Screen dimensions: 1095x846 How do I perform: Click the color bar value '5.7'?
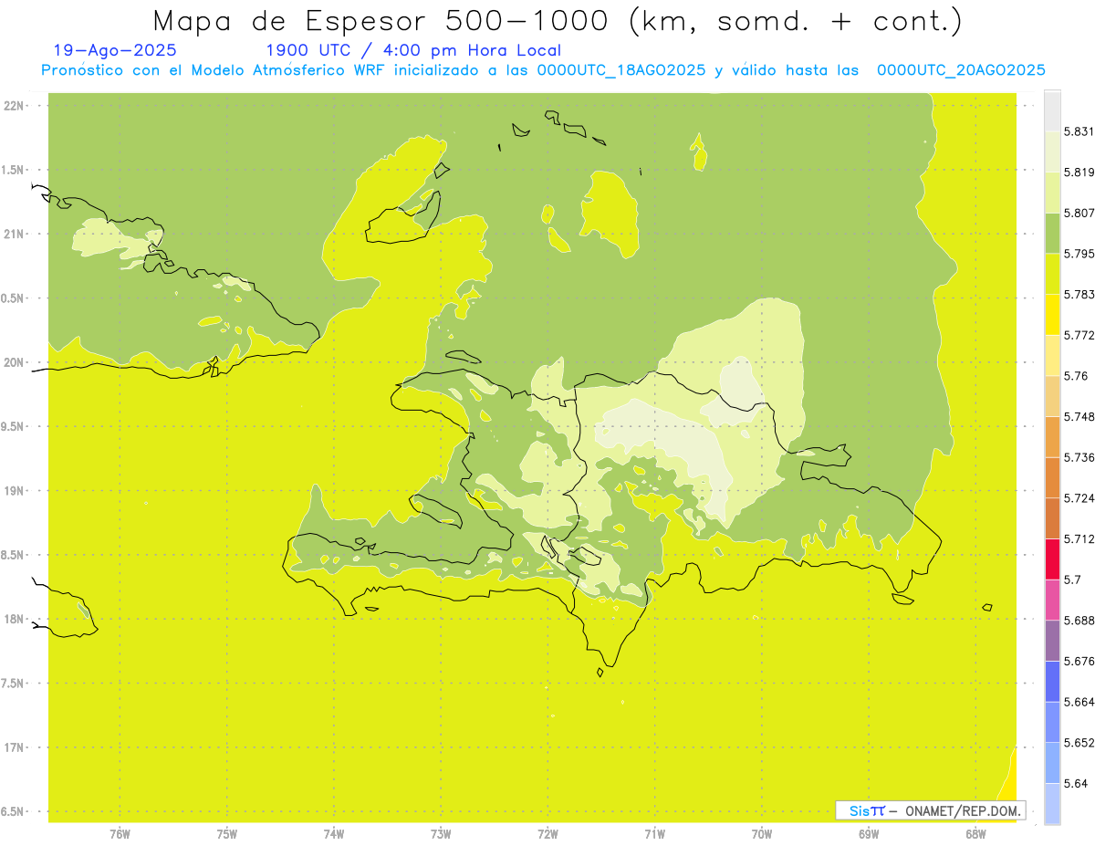click(1072, 580)
